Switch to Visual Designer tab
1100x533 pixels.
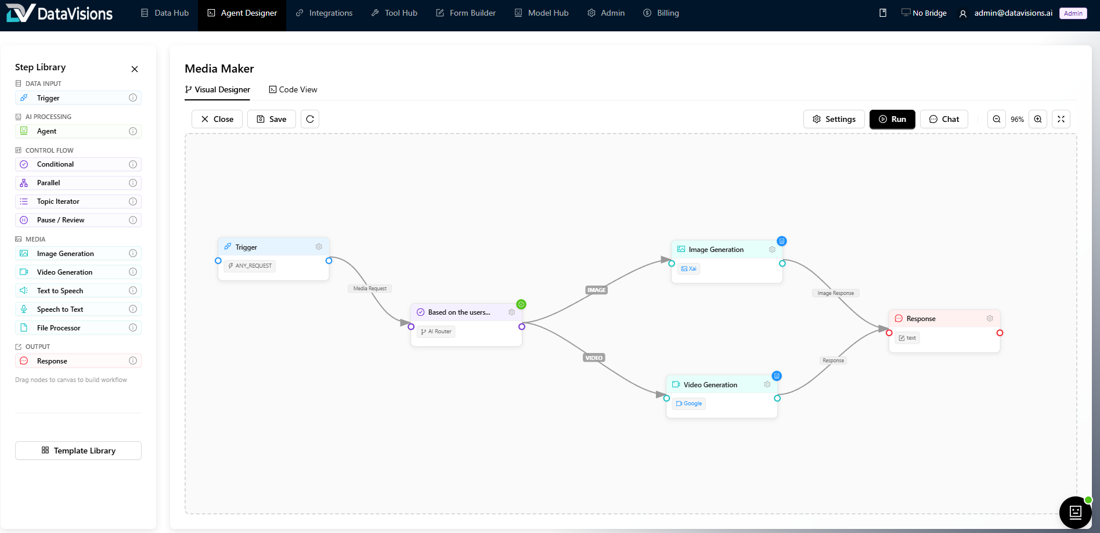(217, 89)
